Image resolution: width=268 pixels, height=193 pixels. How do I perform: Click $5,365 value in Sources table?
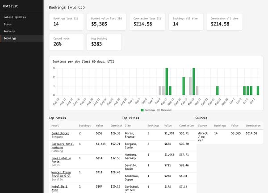[236, 133]
